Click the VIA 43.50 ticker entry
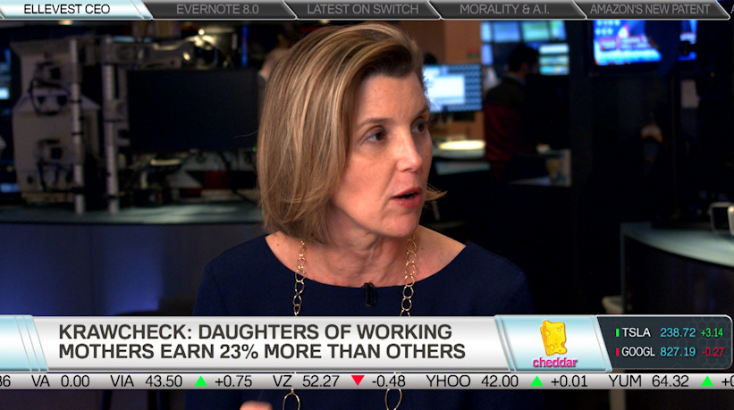This screenshot has height=410, width=734. point(146,381)
